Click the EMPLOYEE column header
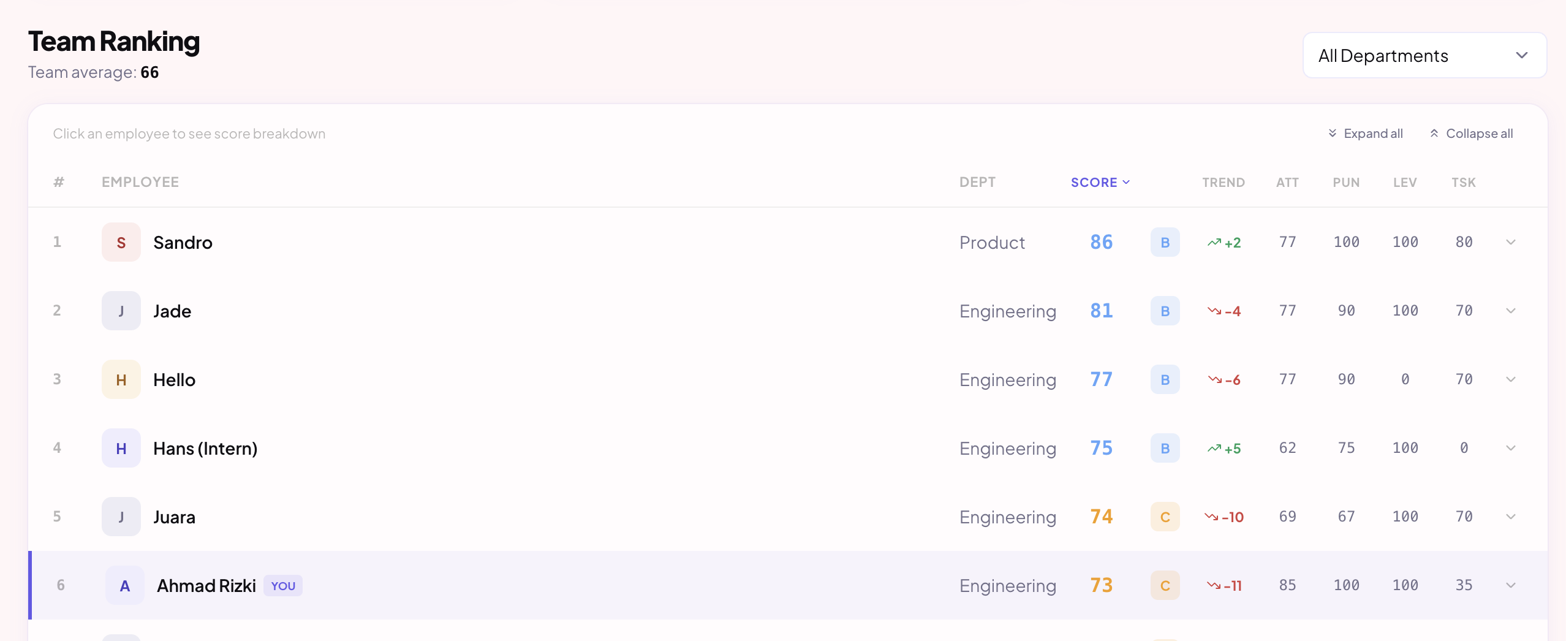This screenshot has width=1566, height=641. (140, 182)
